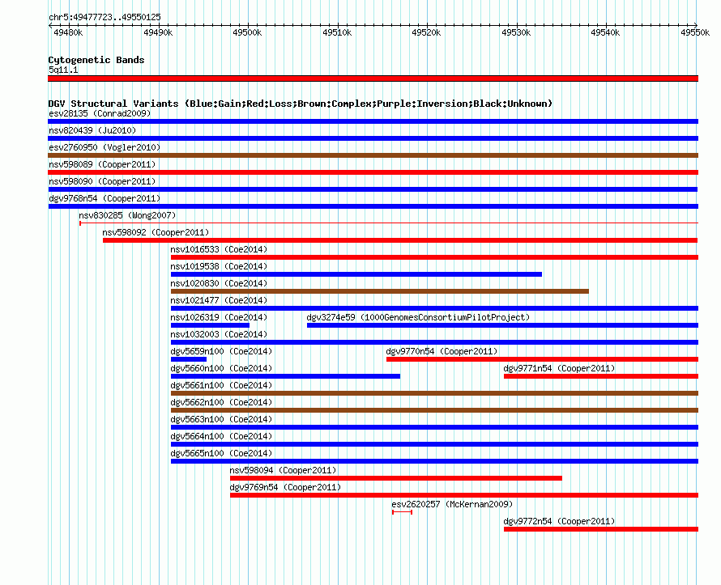Click the dgv9771n54 (Cooper2011) label
This screenshot has width=721, height=585.
[559, 368]
